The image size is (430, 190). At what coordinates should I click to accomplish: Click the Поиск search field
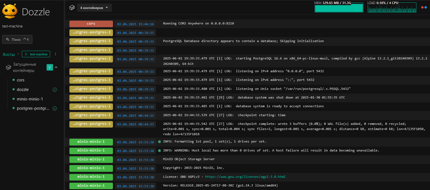point(17,39)
